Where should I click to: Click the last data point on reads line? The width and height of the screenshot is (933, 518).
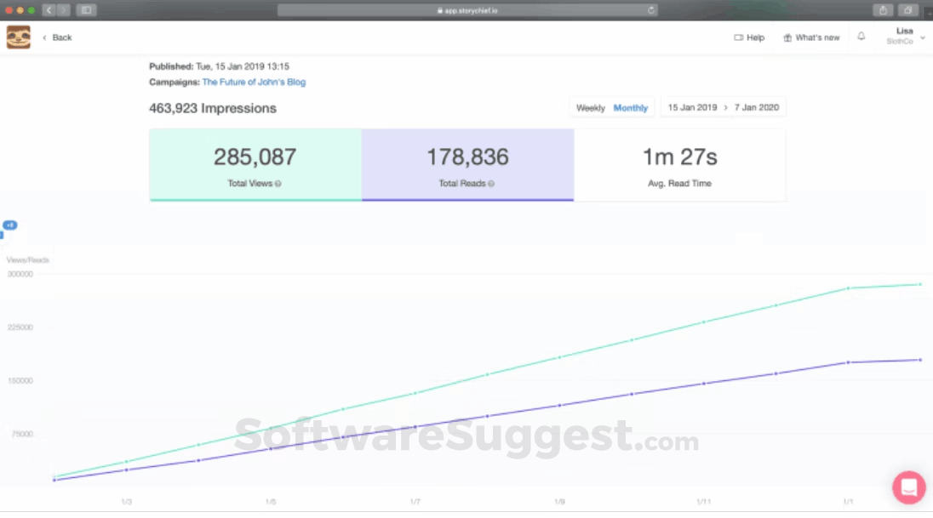[920, 360]
